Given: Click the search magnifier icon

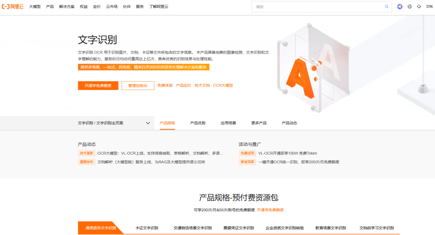Looking at the screenshot, I should [387, 6].
